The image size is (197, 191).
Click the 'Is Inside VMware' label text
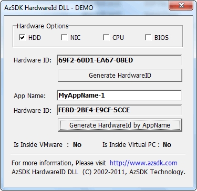38,145
